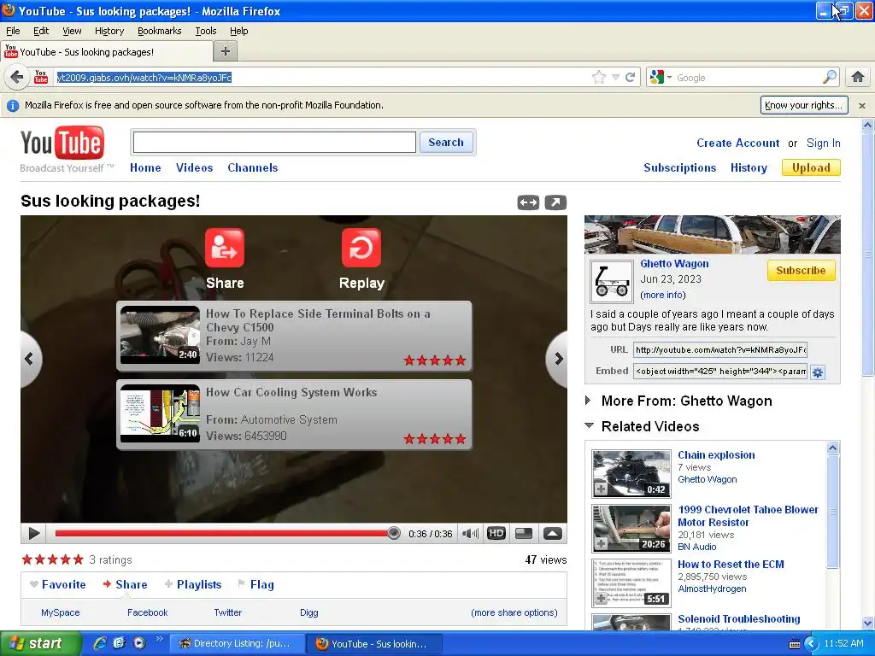
Task: Open the URL bar history dropdown arrow
Action: pos(615,78)
